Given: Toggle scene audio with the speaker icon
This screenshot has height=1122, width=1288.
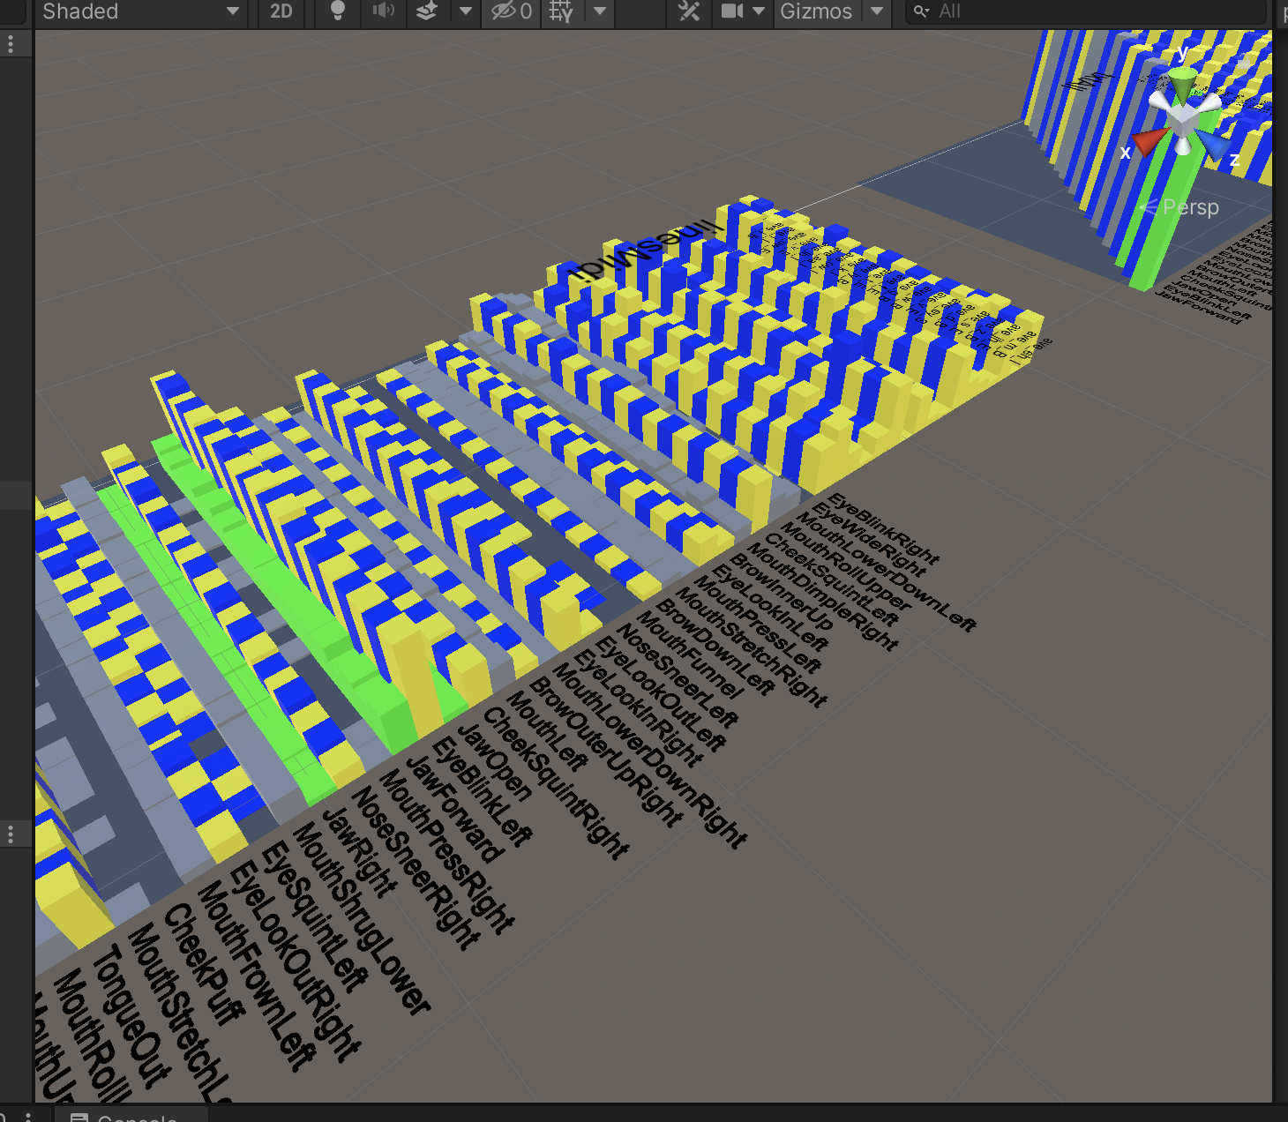Looking at the screenshot, I should coord(383,11).
